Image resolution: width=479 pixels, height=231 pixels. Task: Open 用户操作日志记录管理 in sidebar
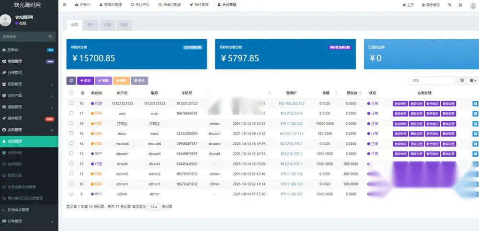(x=29, y=198)
